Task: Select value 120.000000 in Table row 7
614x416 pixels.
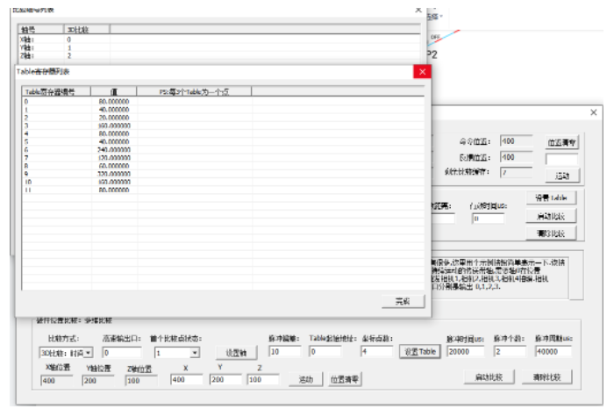Action: 114,158
